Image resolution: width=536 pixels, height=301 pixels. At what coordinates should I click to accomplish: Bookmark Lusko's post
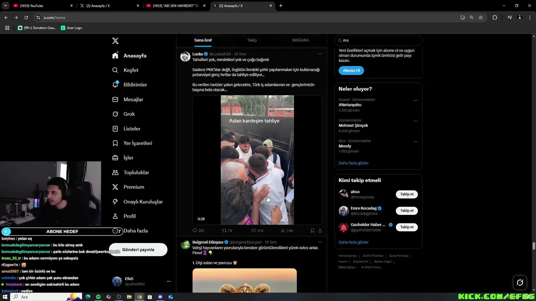coord(312,231)
